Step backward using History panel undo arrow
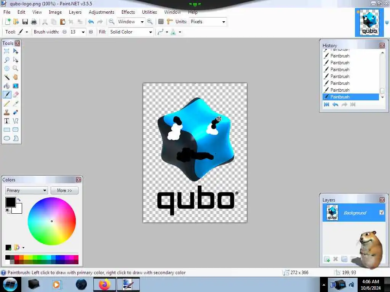 (x=335, y=105)
